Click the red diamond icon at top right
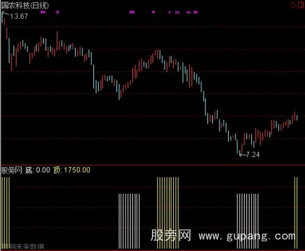 (293, 5)
